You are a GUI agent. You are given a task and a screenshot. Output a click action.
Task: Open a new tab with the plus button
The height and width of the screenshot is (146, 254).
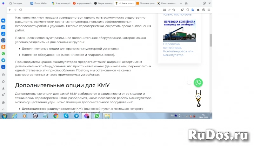[181, 3]
